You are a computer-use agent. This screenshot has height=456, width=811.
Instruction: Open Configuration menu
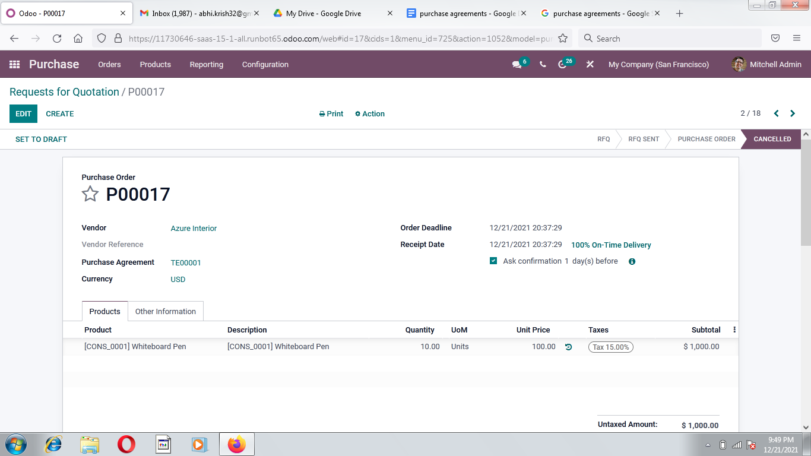(265, 64)
